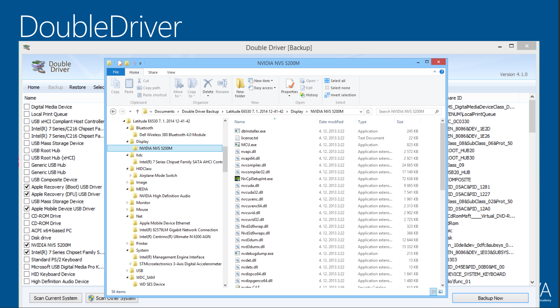Uncheck Apple Mobile Device USB Driver
Viewport: 560px width, 308px height.
tap(27, 209)
